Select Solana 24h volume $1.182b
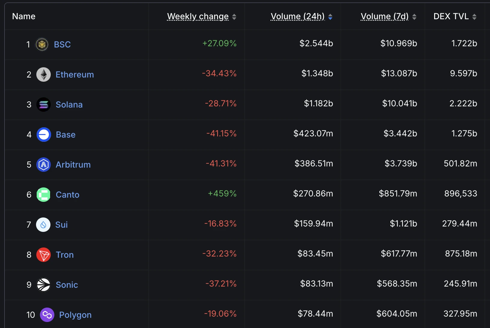This screenshot has height=328, width=490. [319, 103]
